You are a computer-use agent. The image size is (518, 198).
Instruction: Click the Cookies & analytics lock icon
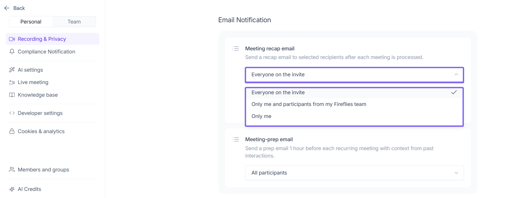pos(12,131)
